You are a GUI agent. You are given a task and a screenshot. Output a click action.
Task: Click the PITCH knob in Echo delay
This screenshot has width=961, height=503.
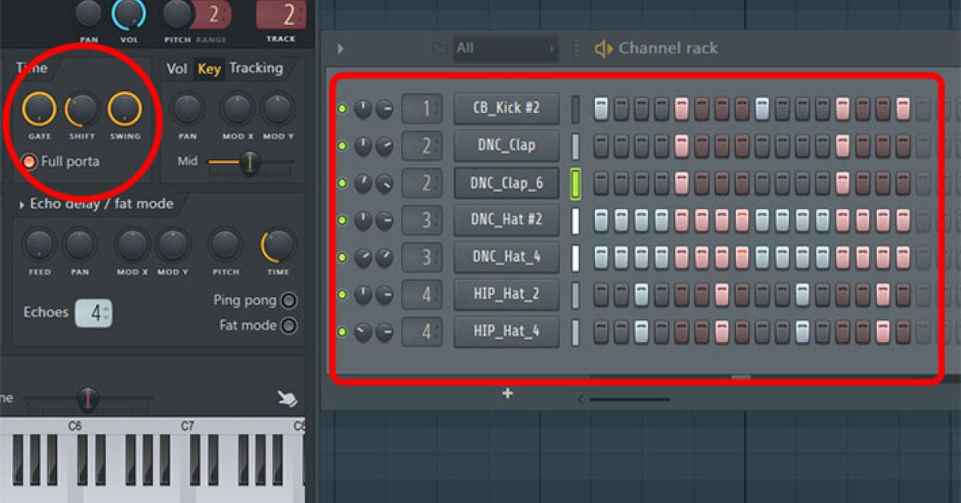(x=225, y=244)
